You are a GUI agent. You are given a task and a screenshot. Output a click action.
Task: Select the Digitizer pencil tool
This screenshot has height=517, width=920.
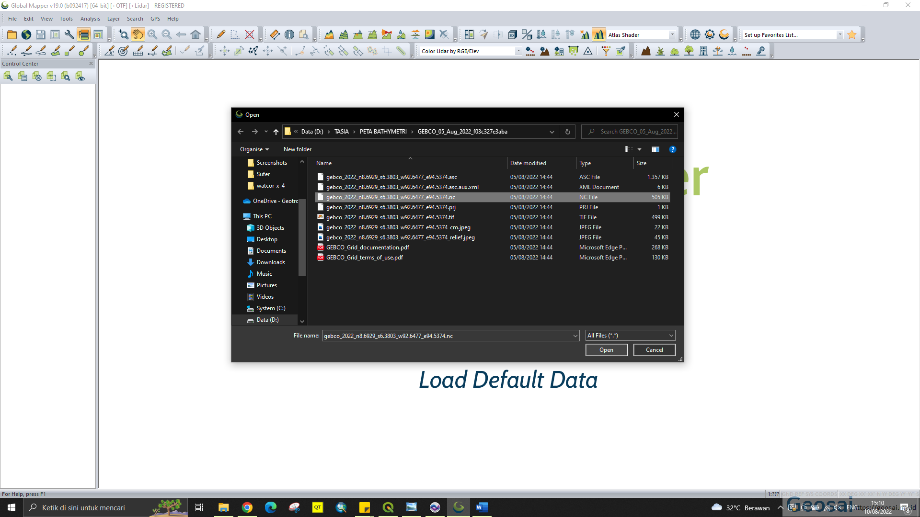[x=220, y=34]
